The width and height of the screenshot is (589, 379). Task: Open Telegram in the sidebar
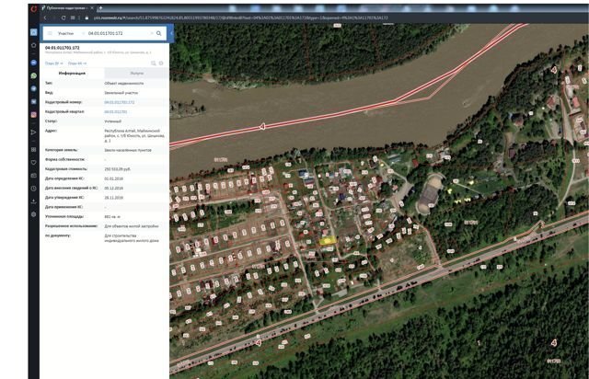pyautogui.click(x=33, y=88)
